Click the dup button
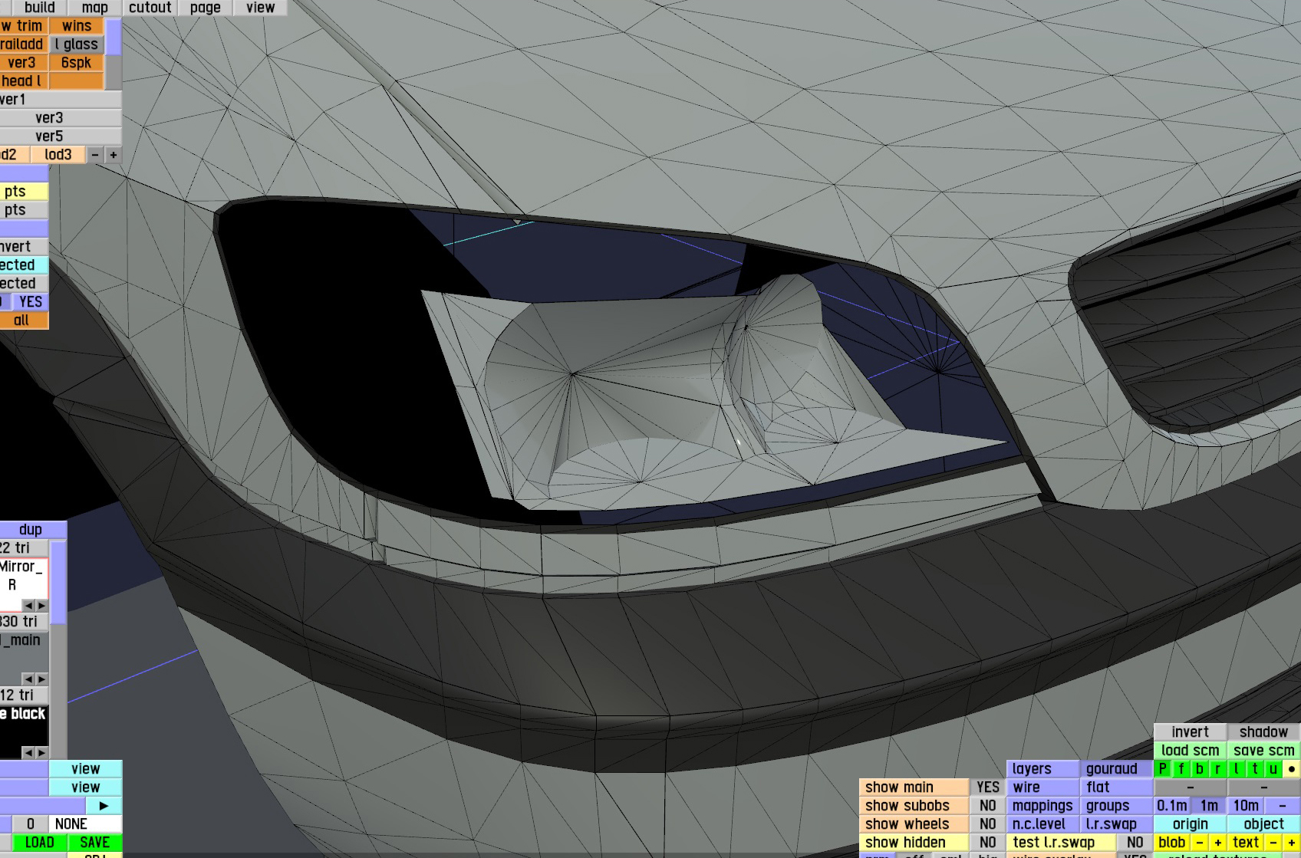This screenshot has width=1301, height=858. (33, 530)
